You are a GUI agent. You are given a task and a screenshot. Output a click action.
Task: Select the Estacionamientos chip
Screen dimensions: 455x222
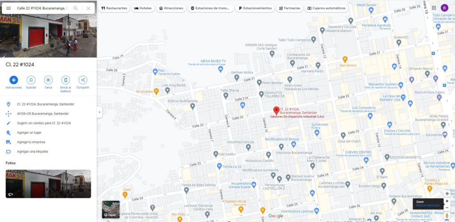[x=255, y=8]
